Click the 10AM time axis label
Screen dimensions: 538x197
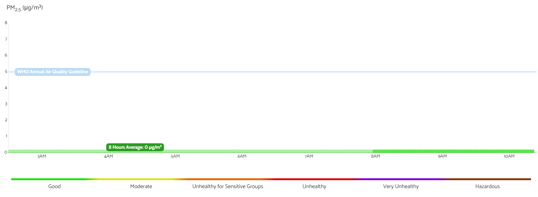[509, 156]
